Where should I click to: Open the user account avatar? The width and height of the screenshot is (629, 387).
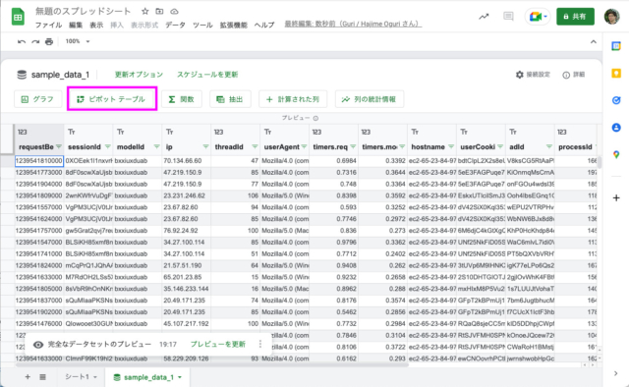pos(612,17)
